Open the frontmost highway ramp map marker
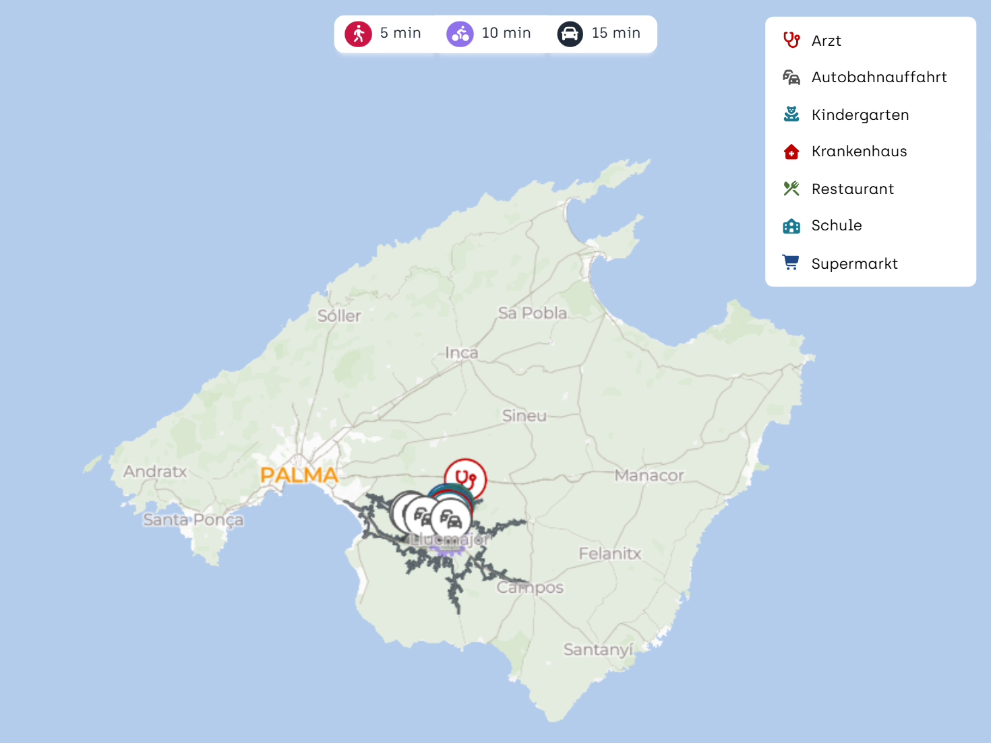Screen dimensions: 991x743 tap(451, 519)
